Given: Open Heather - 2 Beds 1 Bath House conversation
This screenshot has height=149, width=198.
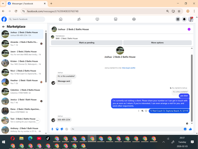Looking at the screenshot, I should click(x=22, y=82).
